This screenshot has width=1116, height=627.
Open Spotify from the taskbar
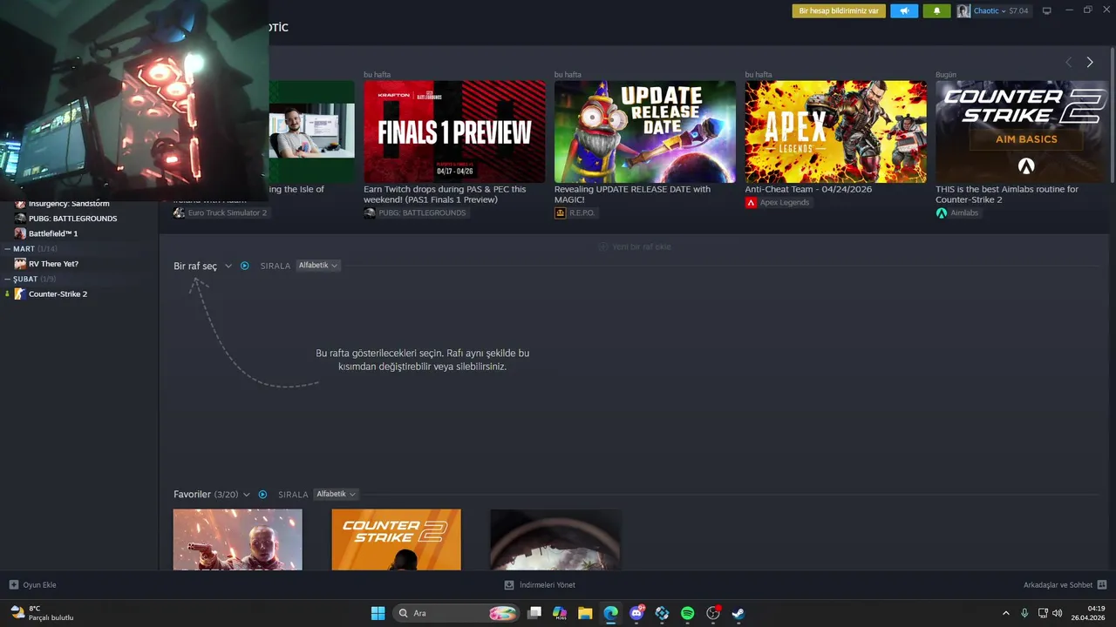coord(687,613)
